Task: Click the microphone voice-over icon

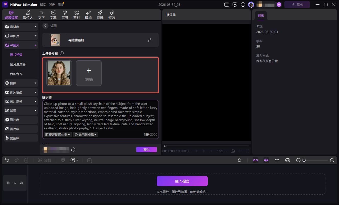Action: pyautogui.click(x=239, y=160)
